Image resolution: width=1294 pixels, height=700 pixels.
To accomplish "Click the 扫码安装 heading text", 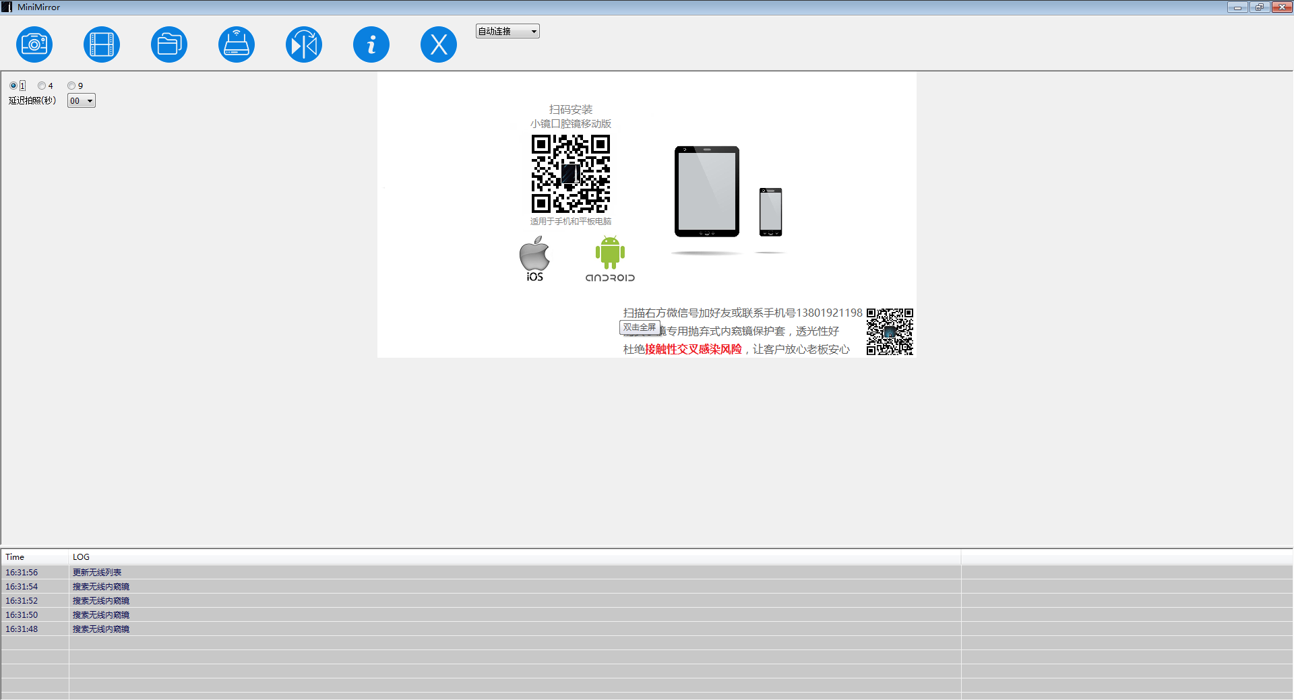I will tap(571, 109).
